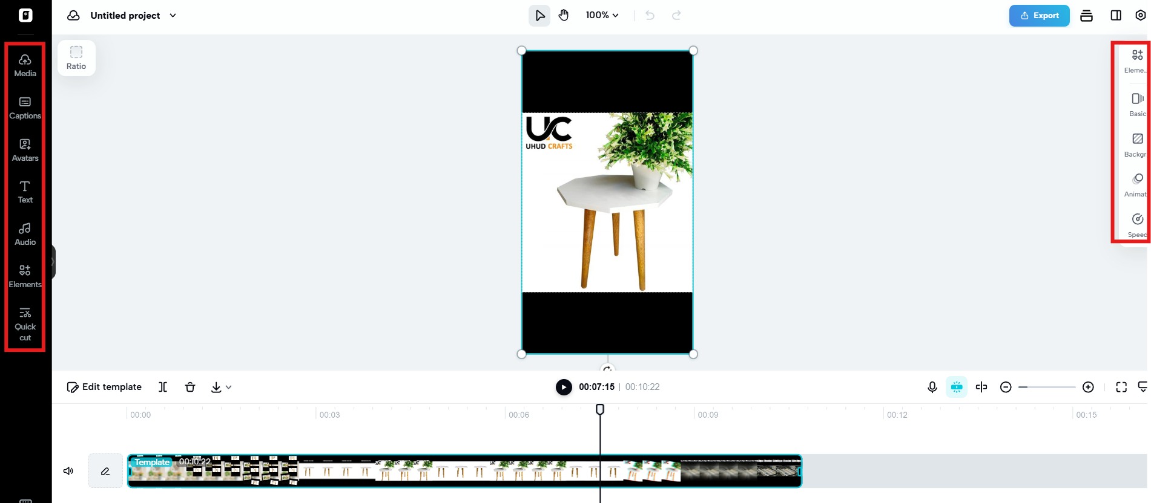Open the Quick cut tool
1151x503 pixels.
25,324
